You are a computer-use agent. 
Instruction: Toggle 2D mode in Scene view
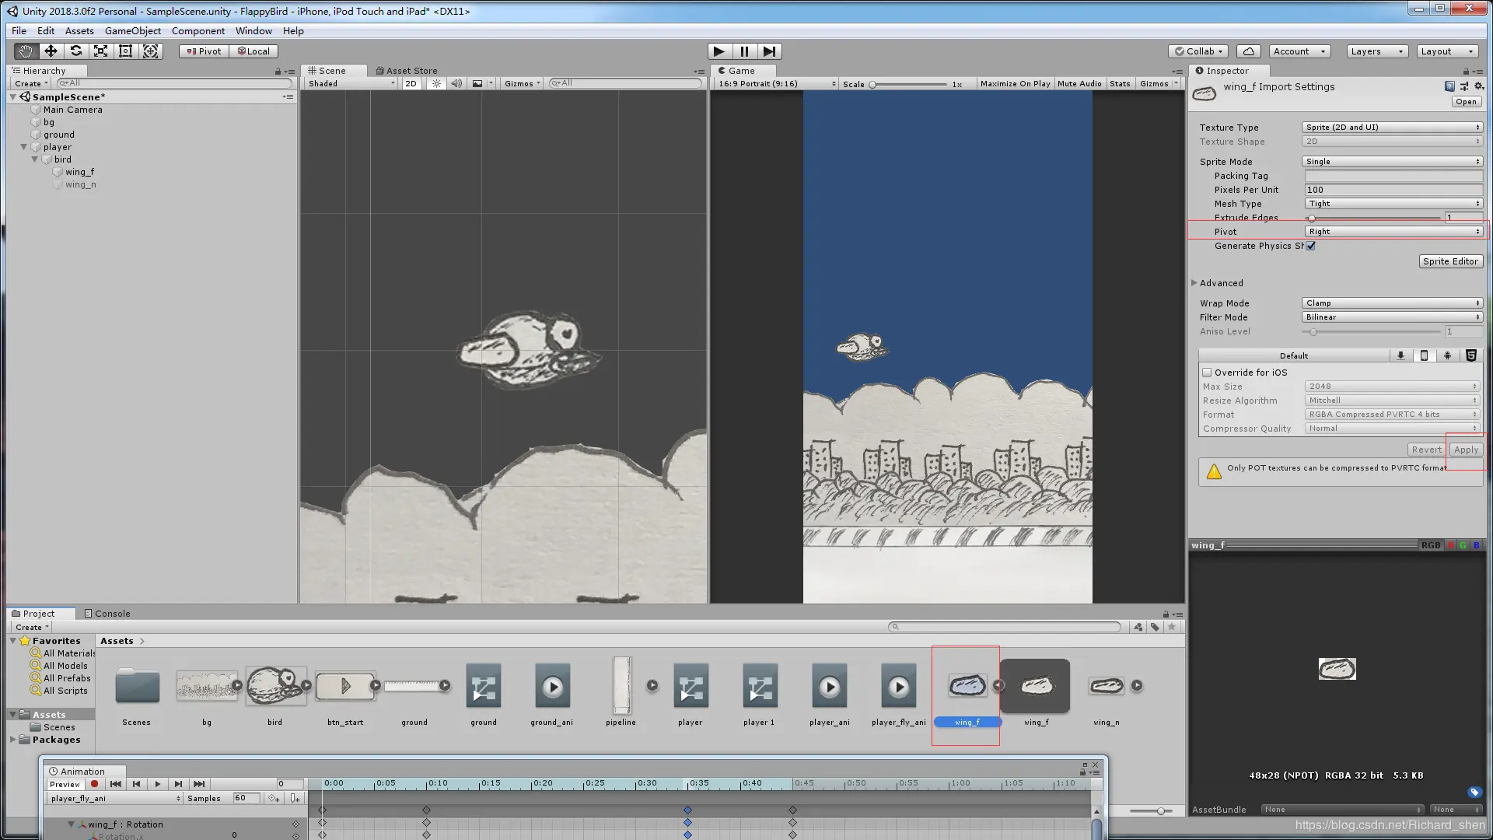click(411, 83)
